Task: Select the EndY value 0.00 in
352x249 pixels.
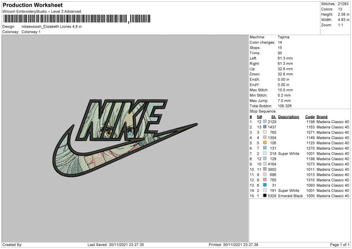Action: pos(283,85)
